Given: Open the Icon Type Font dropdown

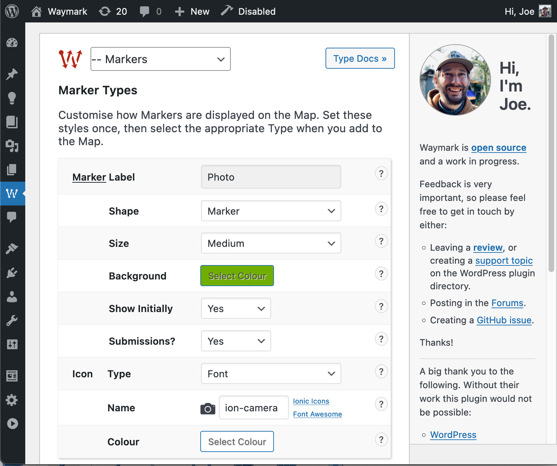Looking at the screenshot, I should point(271,373).
